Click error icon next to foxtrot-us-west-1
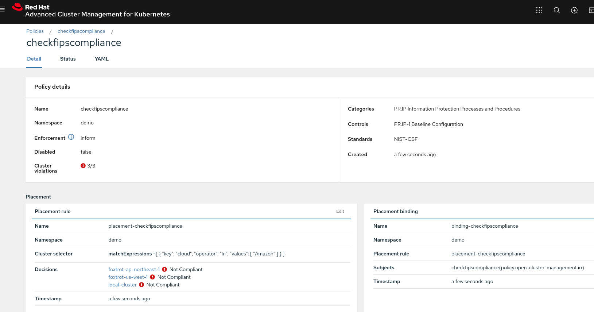The height and width of the screenshot is (312, 594). coord(152,277)
